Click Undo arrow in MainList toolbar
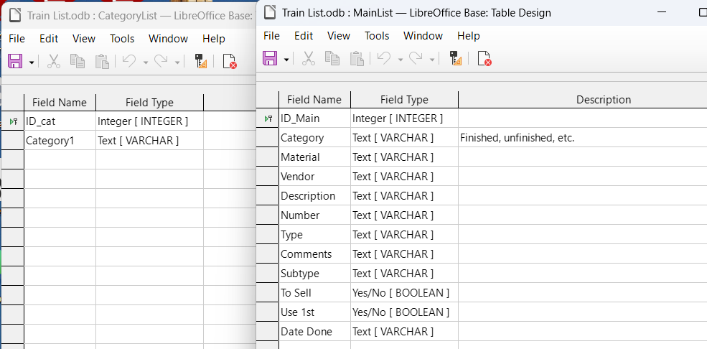This screenshot has width=707, height=349. coord(384,58)
